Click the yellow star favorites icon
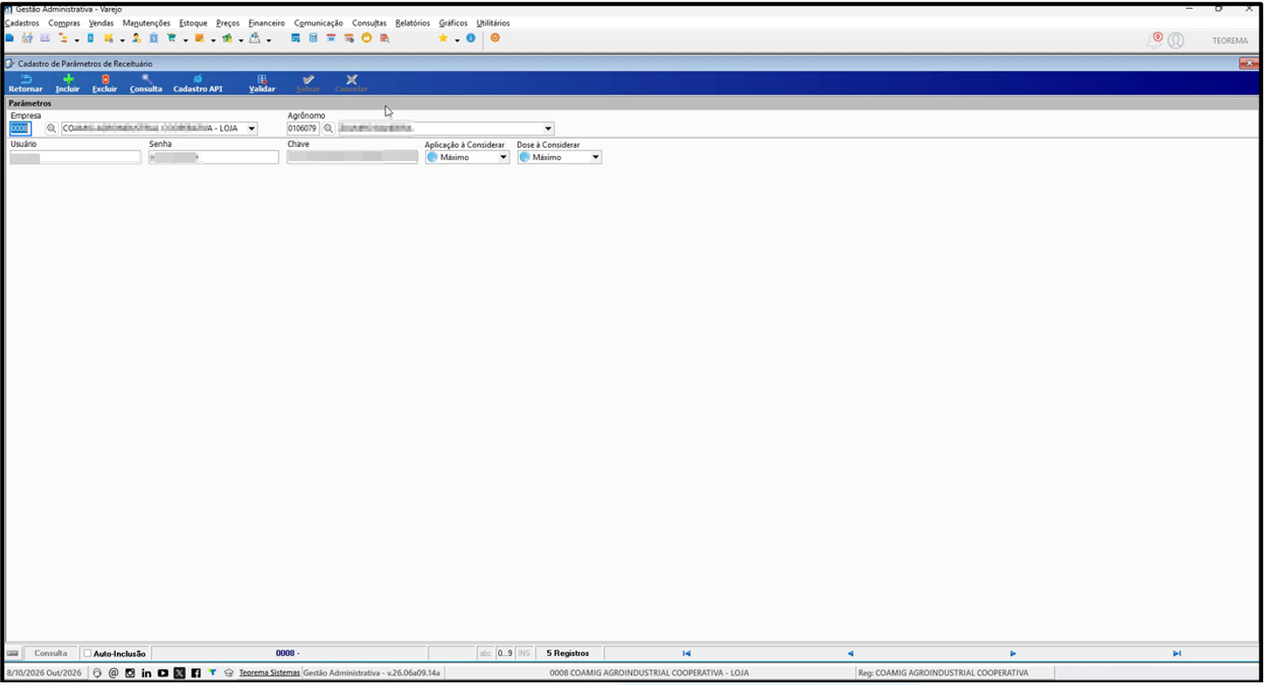The width and height of the screenshot is (1265, 685). pos(443,39)
